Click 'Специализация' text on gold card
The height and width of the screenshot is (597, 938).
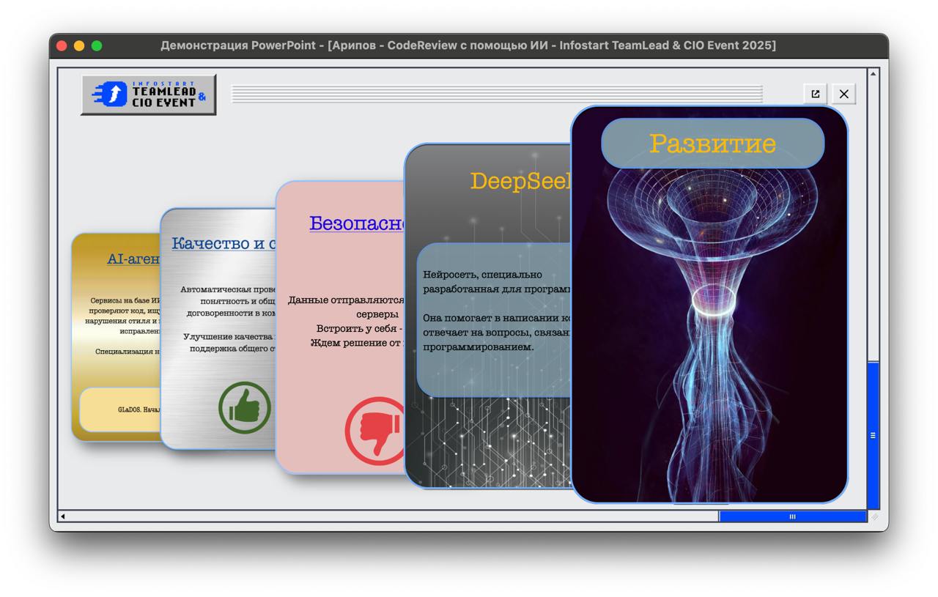128,352
